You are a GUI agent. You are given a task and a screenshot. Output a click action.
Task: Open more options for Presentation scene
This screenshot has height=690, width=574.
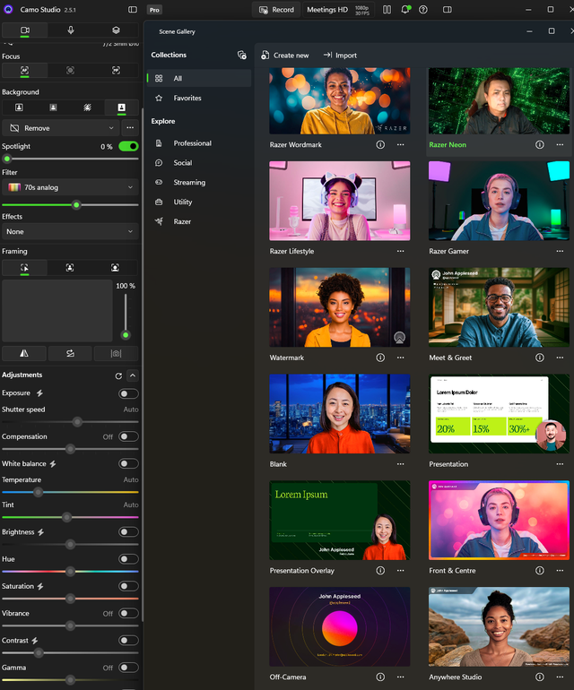coord(560,464)
